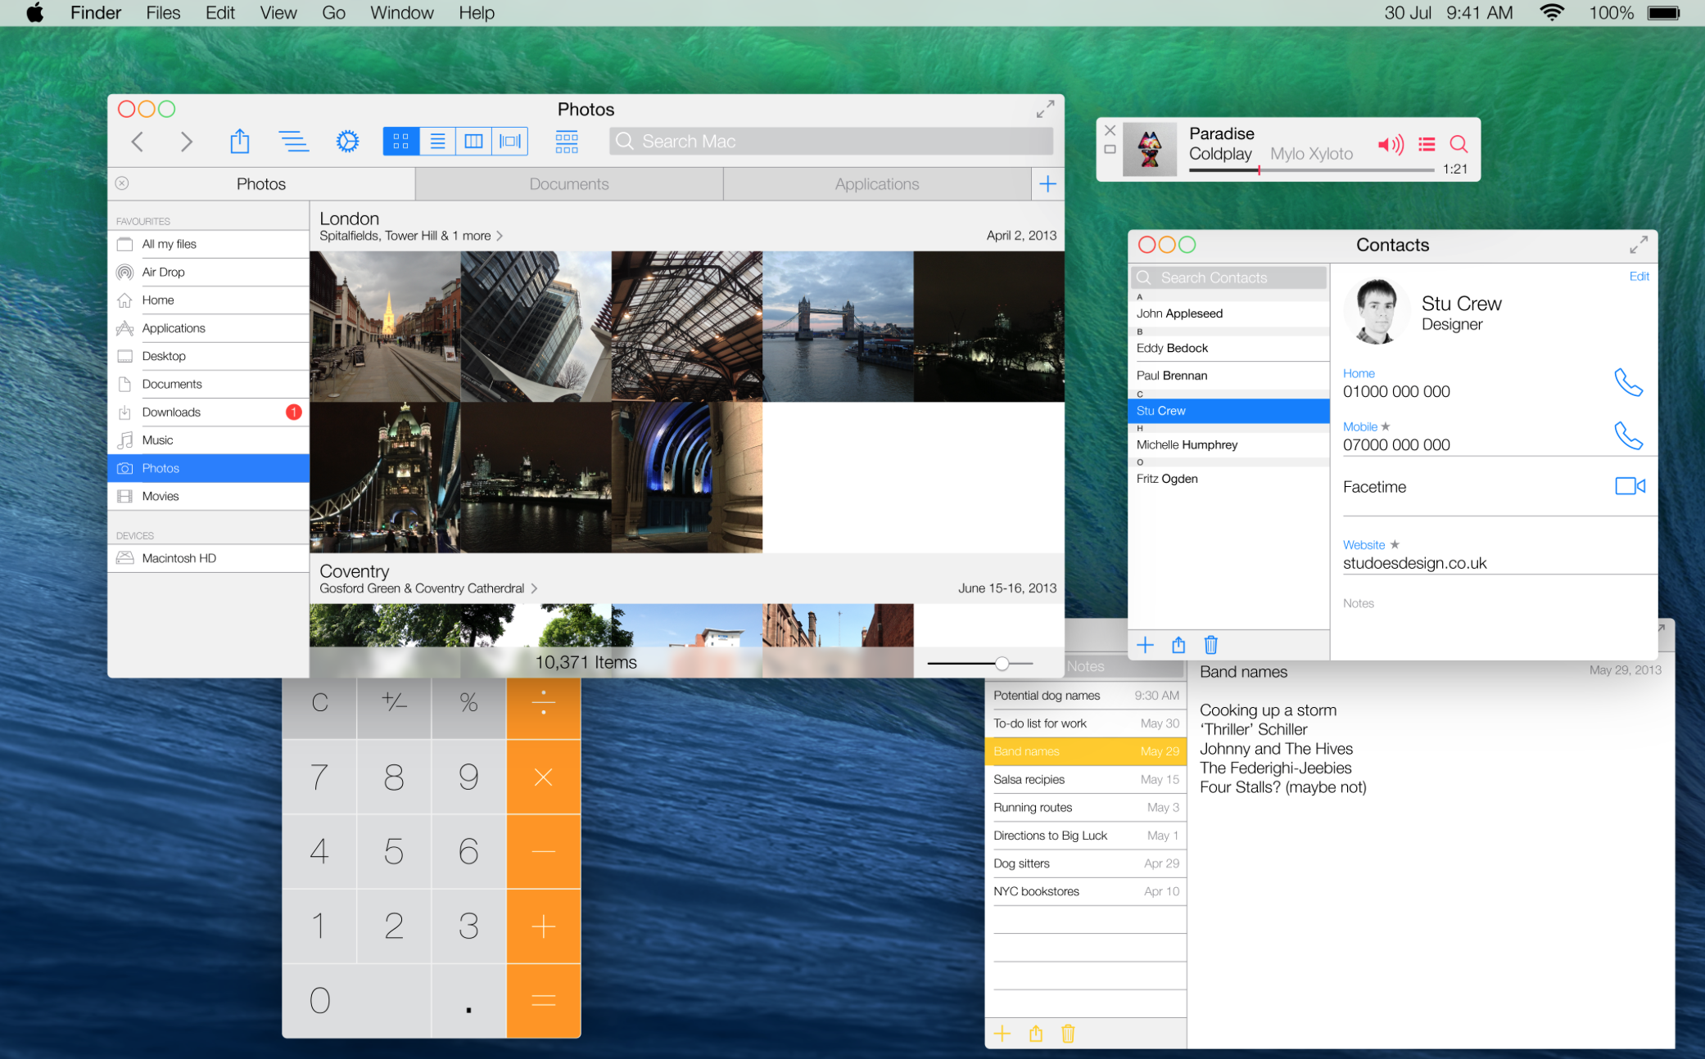The height and width of the screenshot is (1059, 1705).
Task: Start Facetime video call icon
Action: [1630, 486]
